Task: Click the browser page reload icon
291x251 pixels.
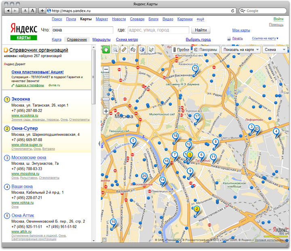Action: tap(233, 11)
